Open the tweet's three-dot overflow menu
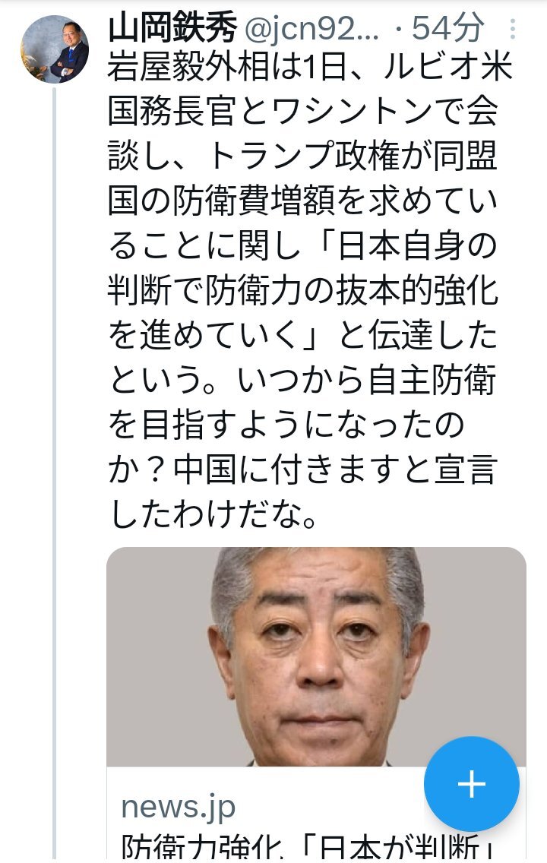The image size is (547, 863). pos(513,29)
